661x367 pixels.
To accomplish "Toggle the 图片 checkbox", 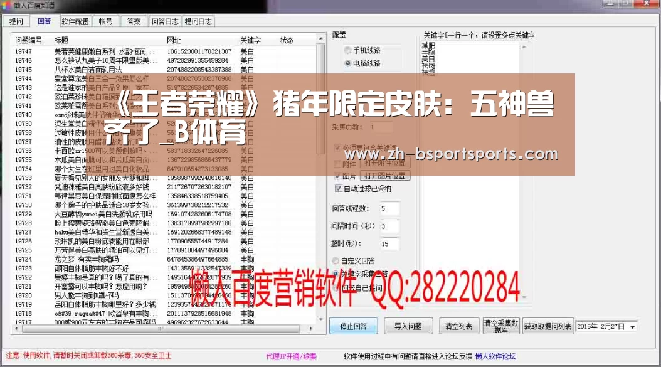I will (337, 176).
